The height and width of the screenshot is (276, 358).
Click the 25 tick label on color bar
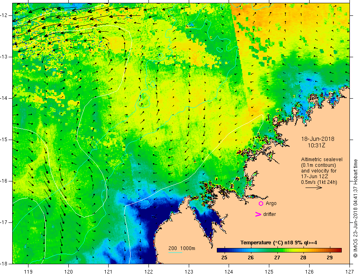(224, 258)
